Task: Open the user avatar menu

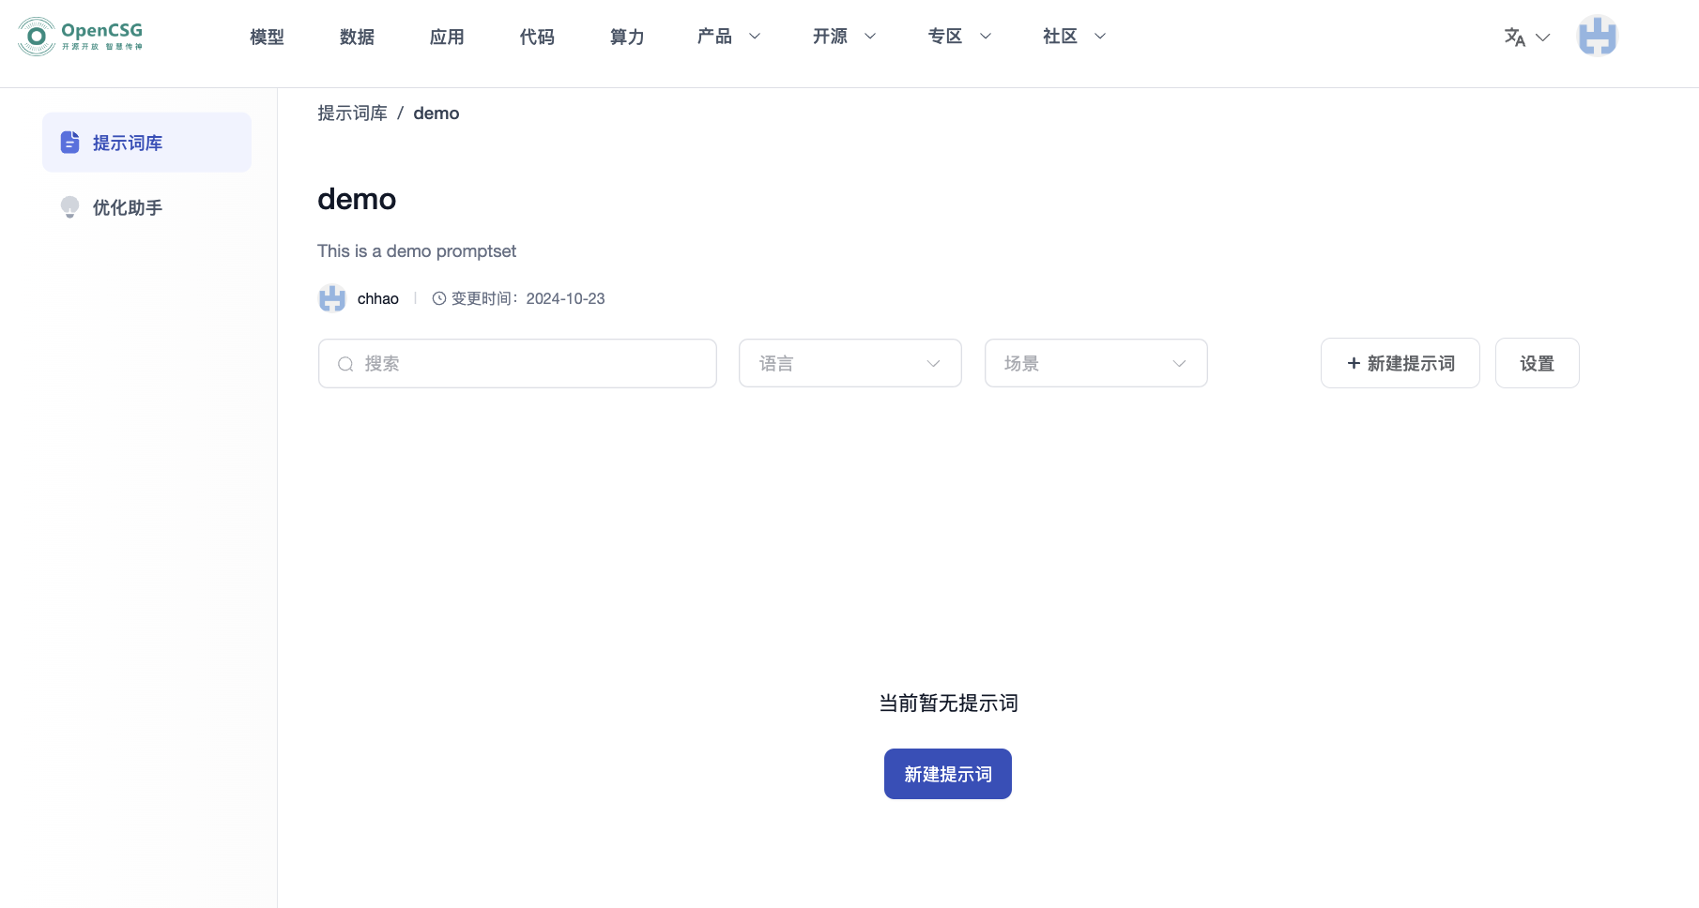Action: click(x=1597, y=37)
